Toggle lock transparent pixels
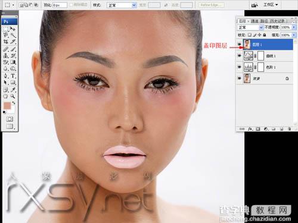The image size is (298, 223). pyautogui.click(x=250, y=35)
